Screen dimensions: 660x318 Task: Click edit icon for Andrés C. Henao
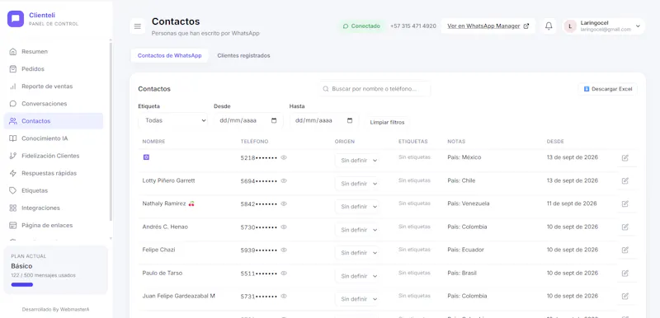pyautogui.click(x=625, y=227)
